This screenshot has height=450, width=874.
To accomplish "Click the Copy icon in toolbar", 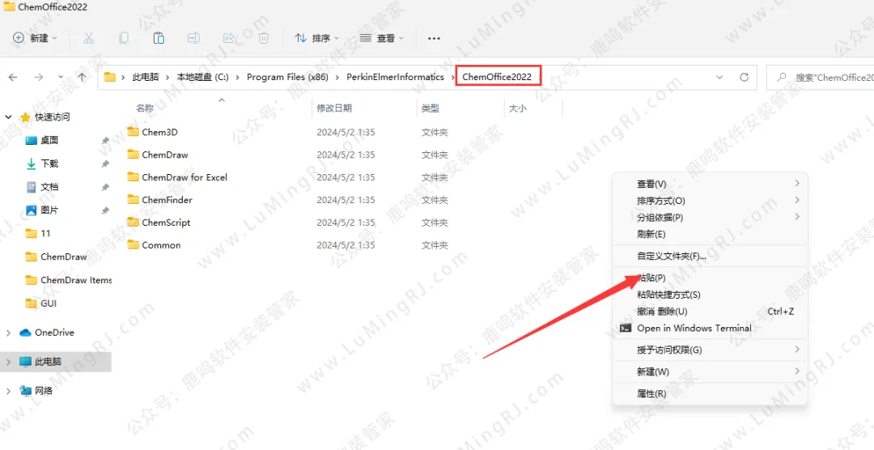I will (x=124, y=38).
